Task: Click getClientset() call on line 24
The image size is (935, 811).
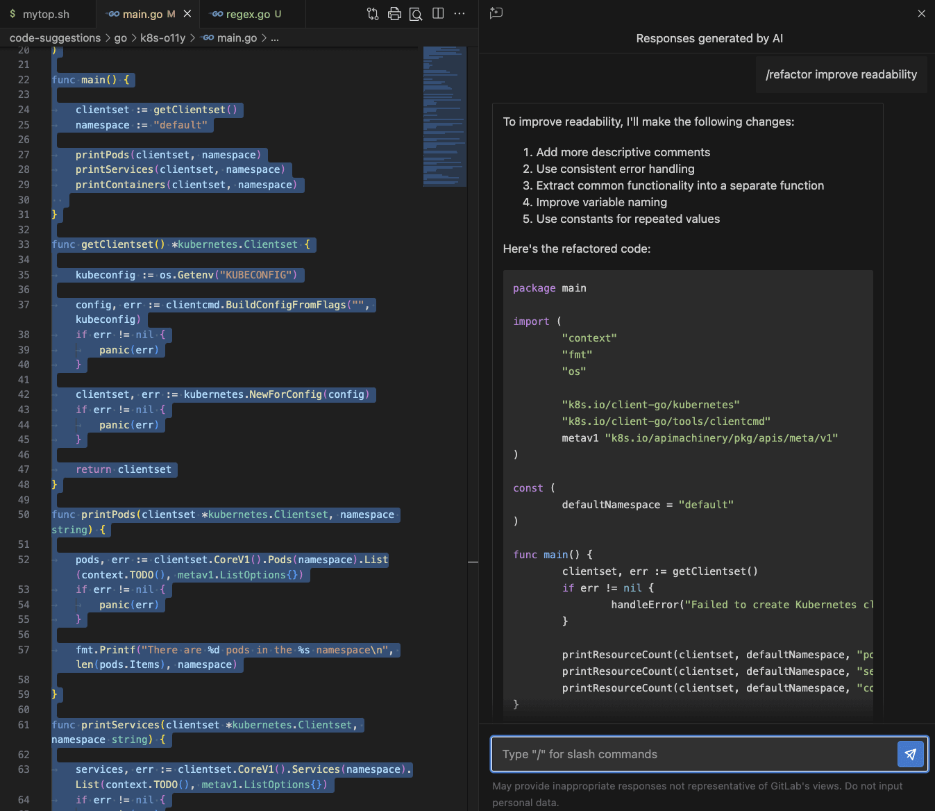Action: point(195,110)
